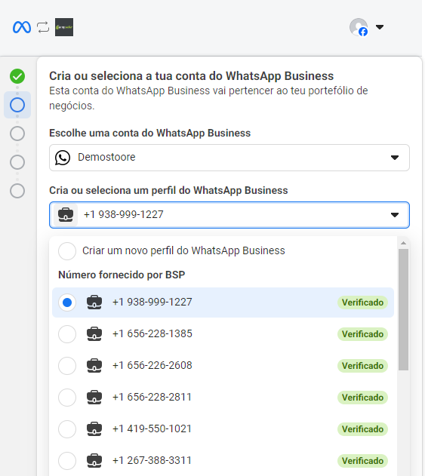Screen dimensions: 425x476
Task: Click the number +1 656-228-1385
Action: tap(152, 333)
